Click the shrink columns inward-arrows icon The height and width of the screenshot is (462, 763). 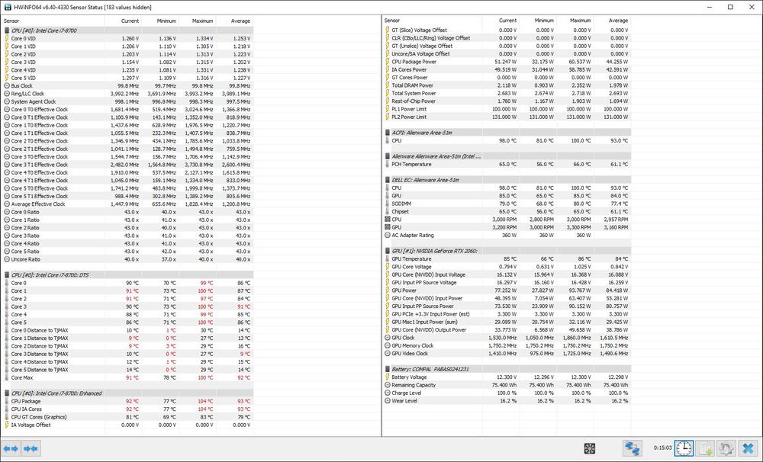pyautogui.click(x=31, y=448)
